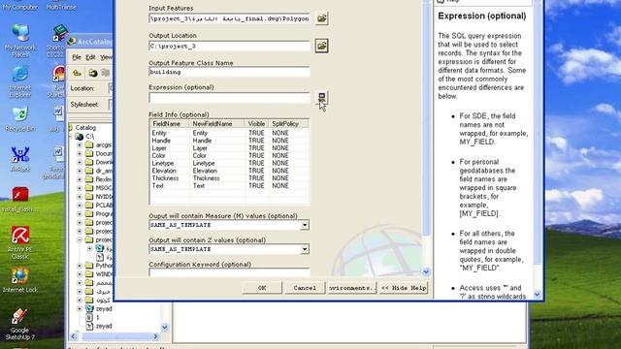This screenshot has width=621, height=349.
Task: Click FieldName column header
Action: pyautogui.click(x=169, y=124)
